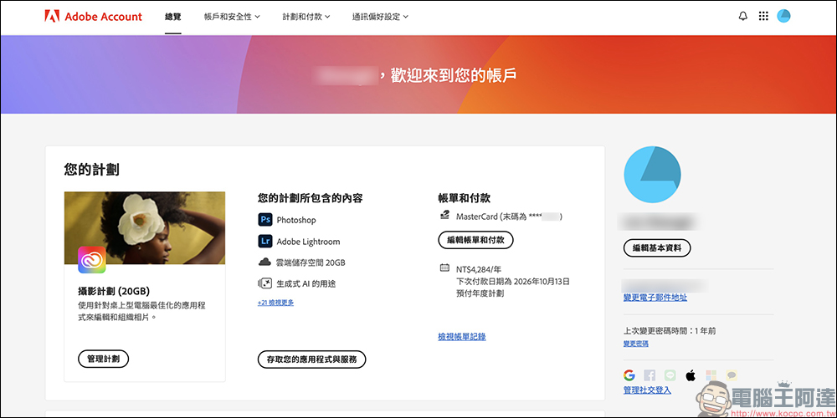Click the Apple social login icon
The image size is (837, 418).
point(691,375)
